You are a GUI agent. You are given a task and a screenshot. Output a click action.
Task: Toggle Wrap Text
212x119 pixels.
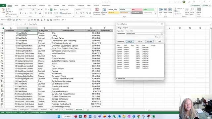tap(64, 10)
